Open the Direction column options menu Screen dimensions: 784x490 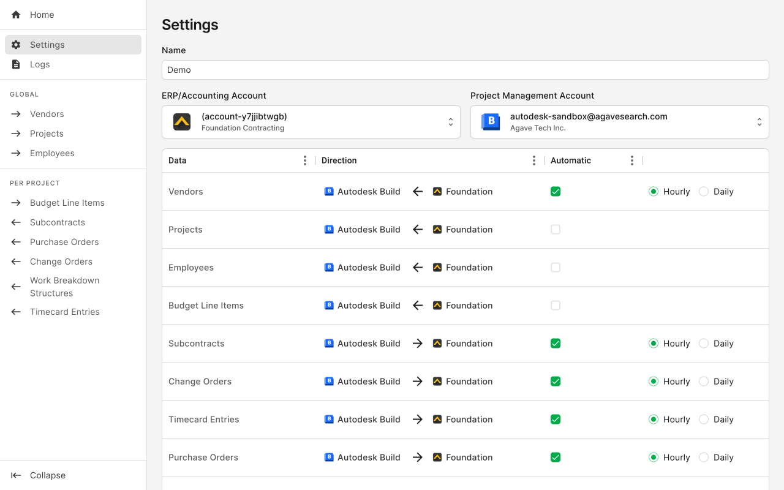[534, 160]
